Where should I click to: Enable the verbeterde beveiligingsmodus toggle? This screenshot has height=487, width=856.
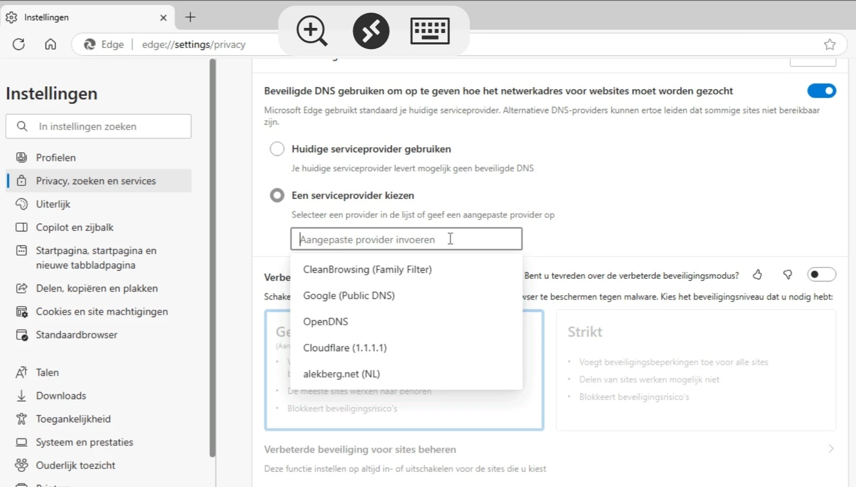click(821, 274)
